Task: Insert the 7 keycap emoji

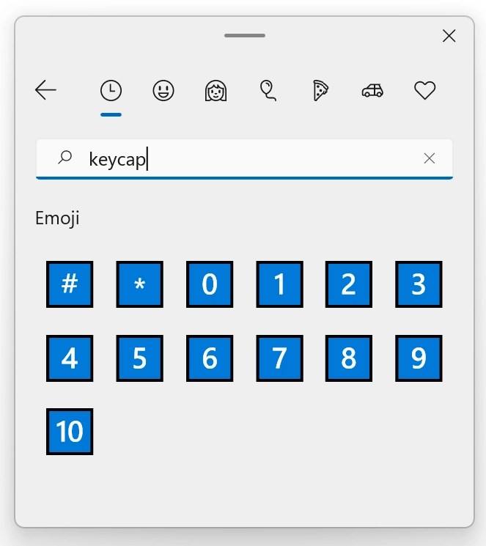Action: click(x=280, y=358)
